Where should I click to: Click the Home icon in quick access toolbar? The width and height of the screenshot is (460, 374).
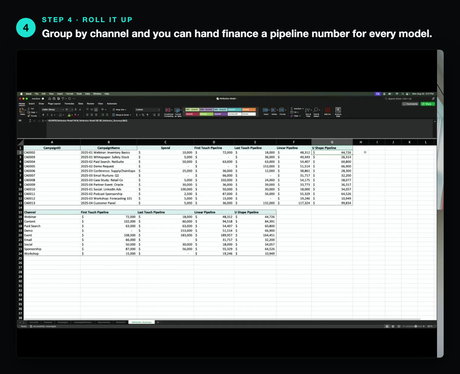49,99
